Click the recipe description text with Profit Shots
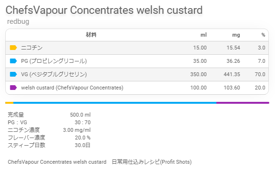 pos(100,162)
